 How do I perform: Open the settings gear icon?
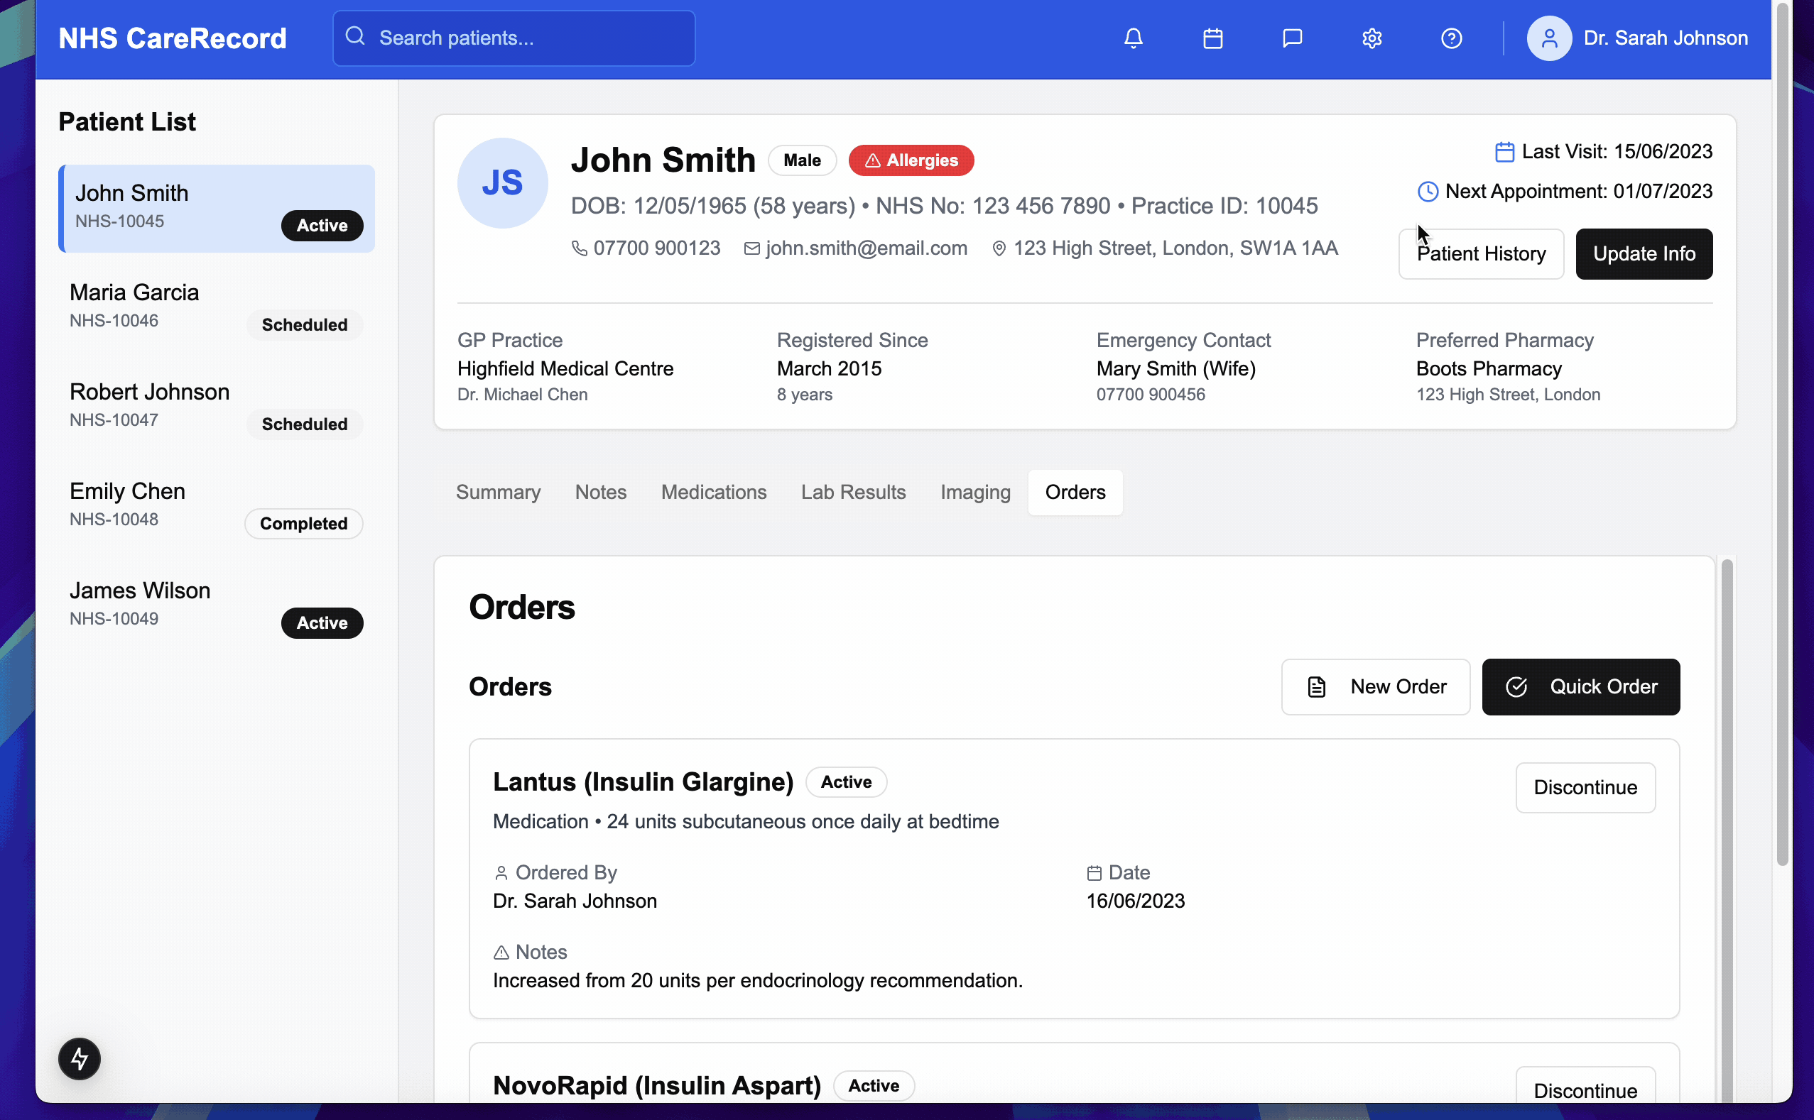click(1372, 38)
